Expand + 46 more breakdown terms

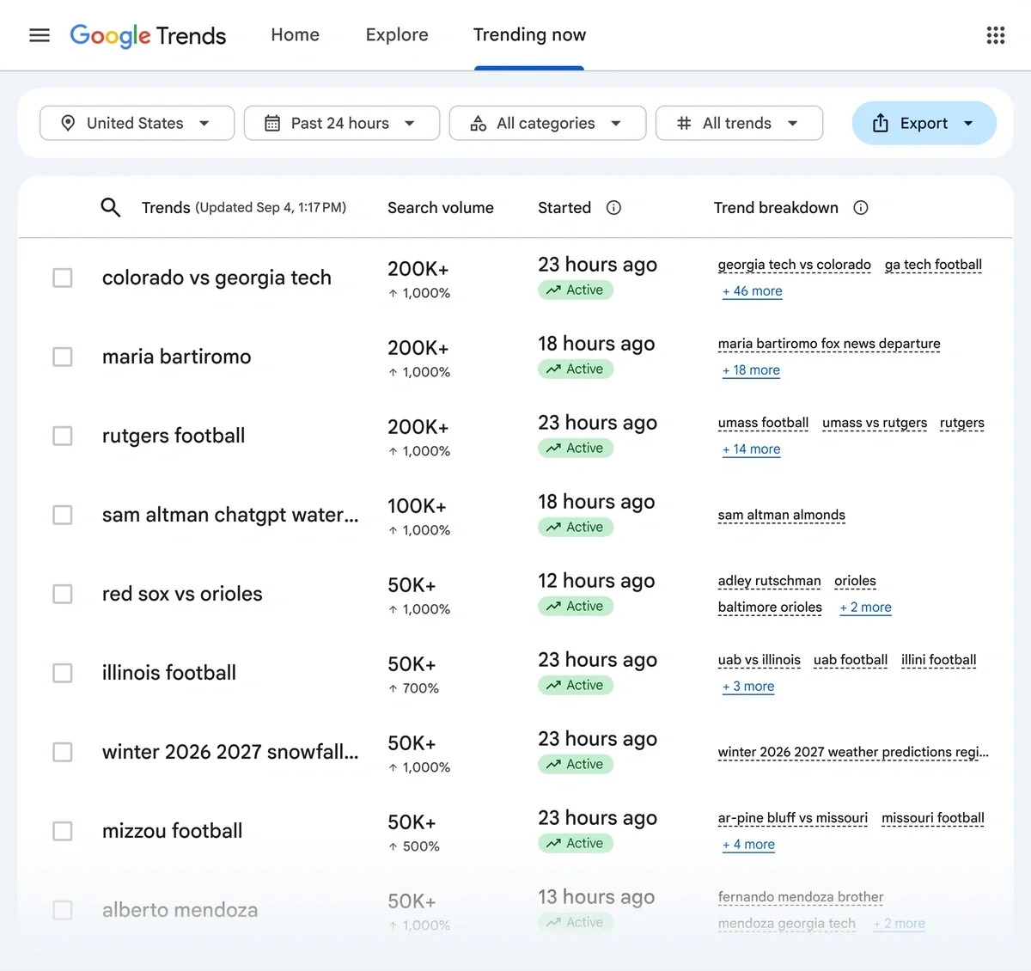752,291
